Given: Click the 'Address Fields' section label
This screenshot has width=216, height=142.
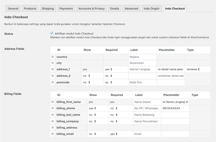Looking at the screenshot, I should point(14,49).
